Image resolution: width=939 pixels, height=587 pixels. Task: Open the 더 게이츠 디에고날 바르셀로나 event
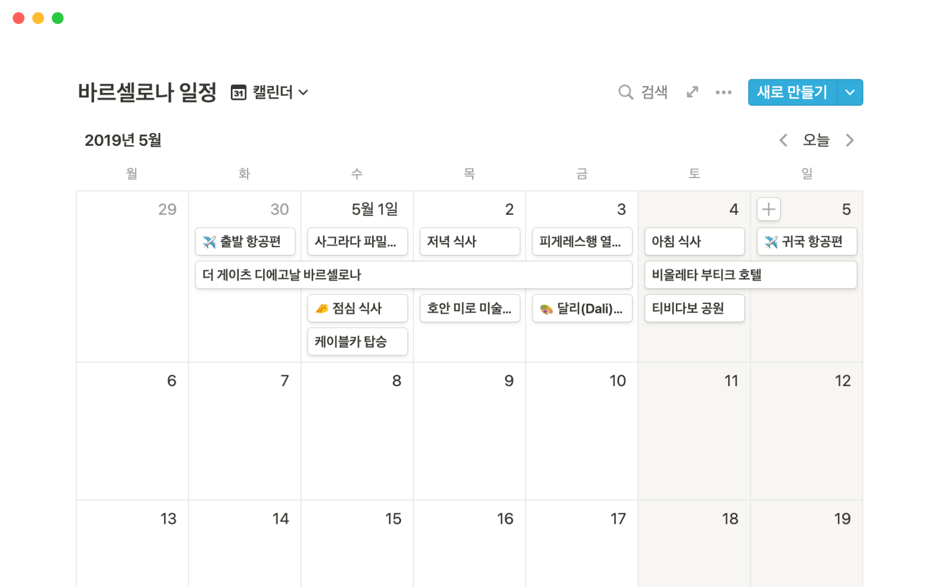click(413, 275)
